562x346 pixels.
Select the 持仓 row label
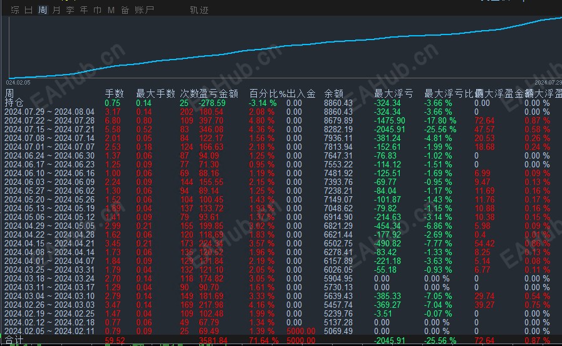(14, 103)
